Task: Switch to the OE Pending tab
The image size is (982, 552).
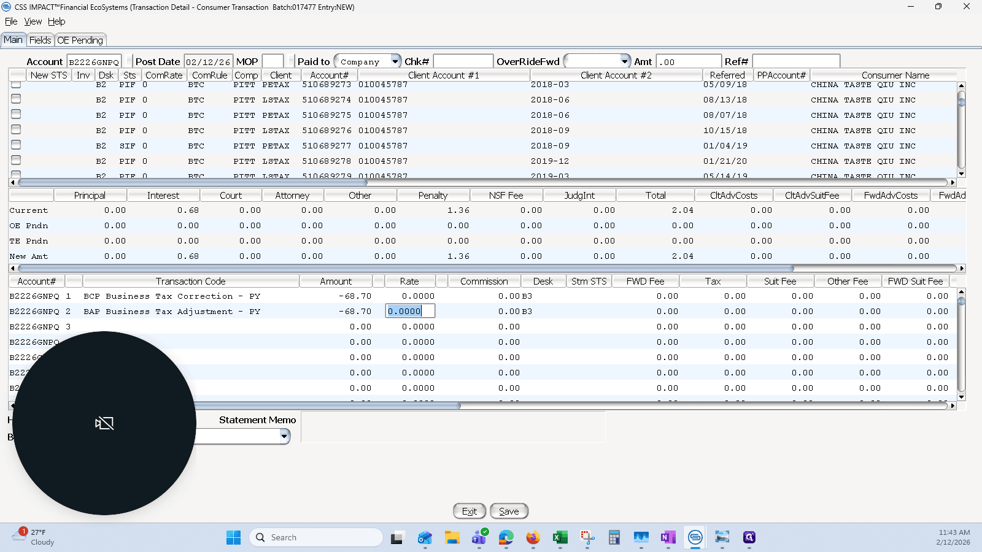Action: click(80, 40)
